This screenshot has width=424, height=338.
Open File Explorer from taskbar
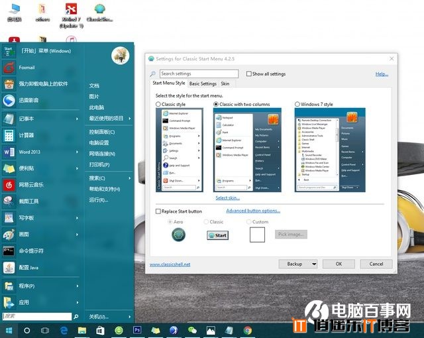82,331
